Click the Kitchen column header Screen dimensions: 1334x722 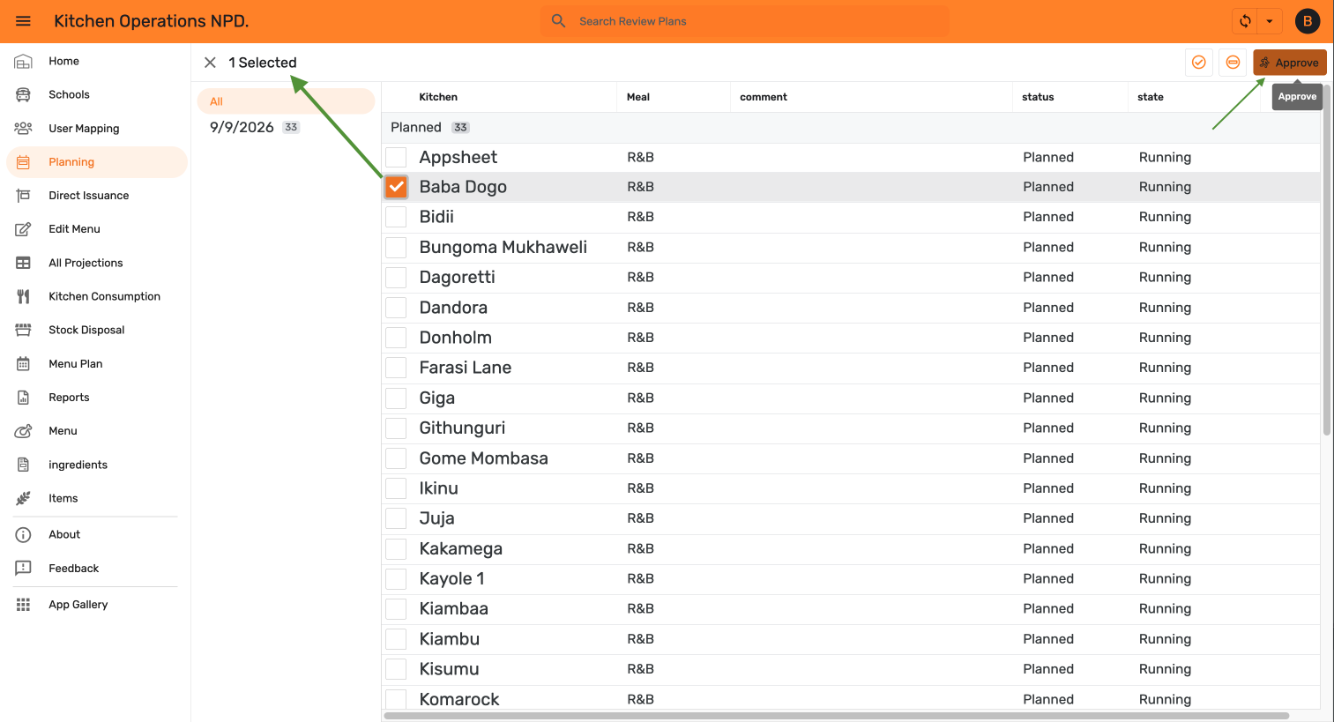pyautogui.click(x=438, y=97)
